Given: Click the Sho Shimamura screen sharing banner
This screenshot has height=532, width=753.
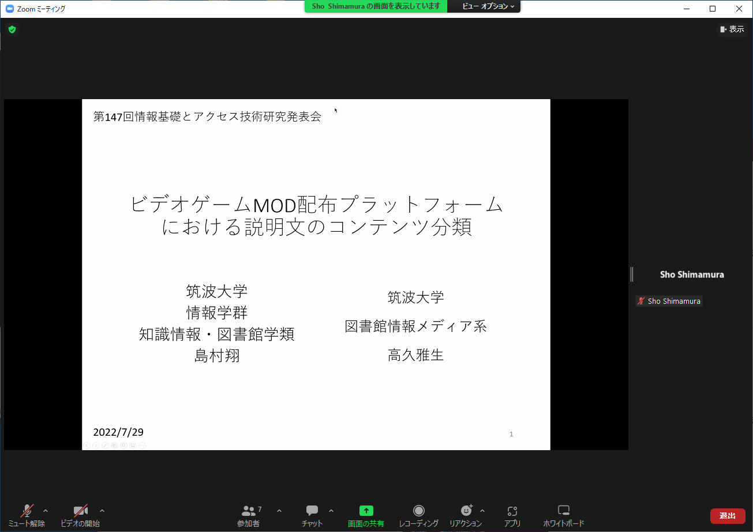Looking at the screenshot, I should click(376, 6).
